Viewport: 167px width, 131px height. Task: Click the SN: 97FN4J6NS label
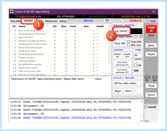coord(66,17)
